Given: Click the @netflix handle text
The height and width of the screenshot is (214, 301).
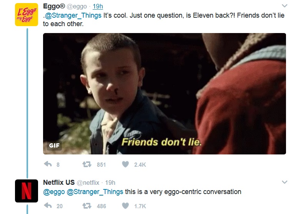Looking at the screenshot, I should (88, 183).
